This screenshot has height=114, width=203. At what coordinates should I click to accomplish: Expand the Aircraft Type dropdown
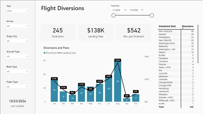pyautogui.click(x=18, y=56)
